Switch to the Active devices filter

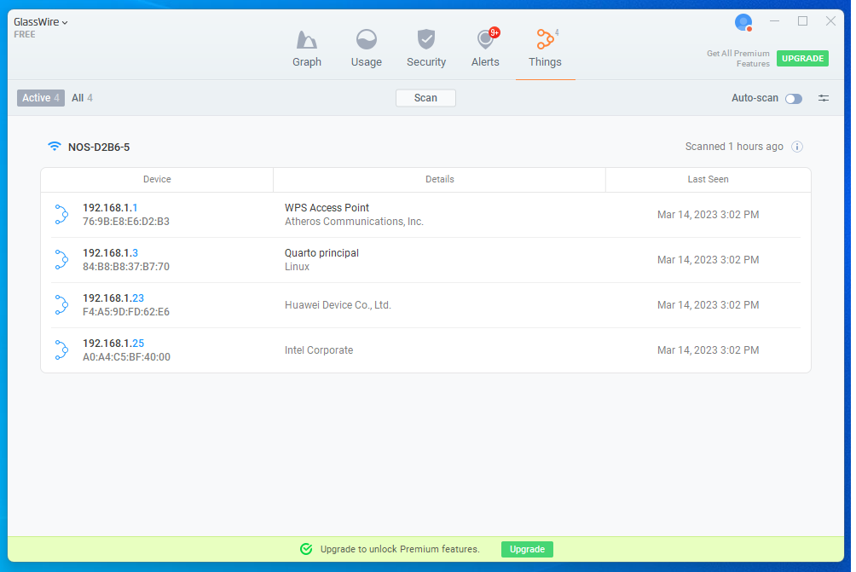point(41,98)
